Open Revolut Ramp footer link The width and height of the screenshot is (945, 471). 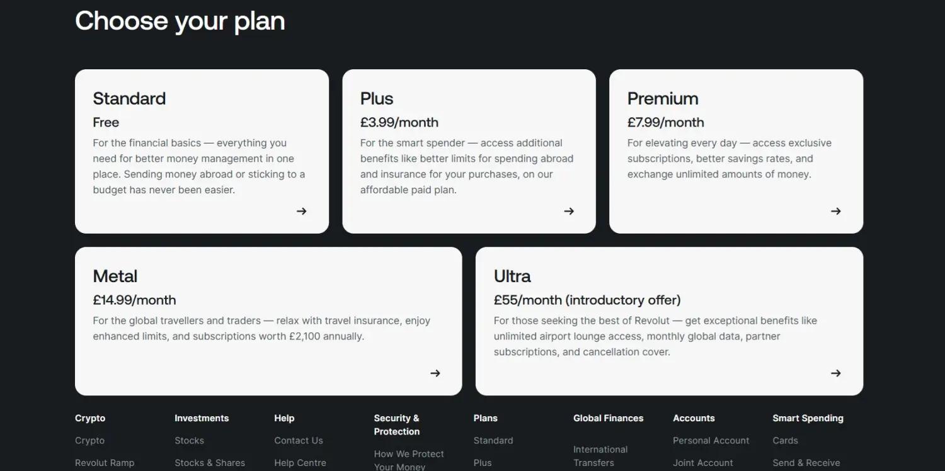coord(105,463)
